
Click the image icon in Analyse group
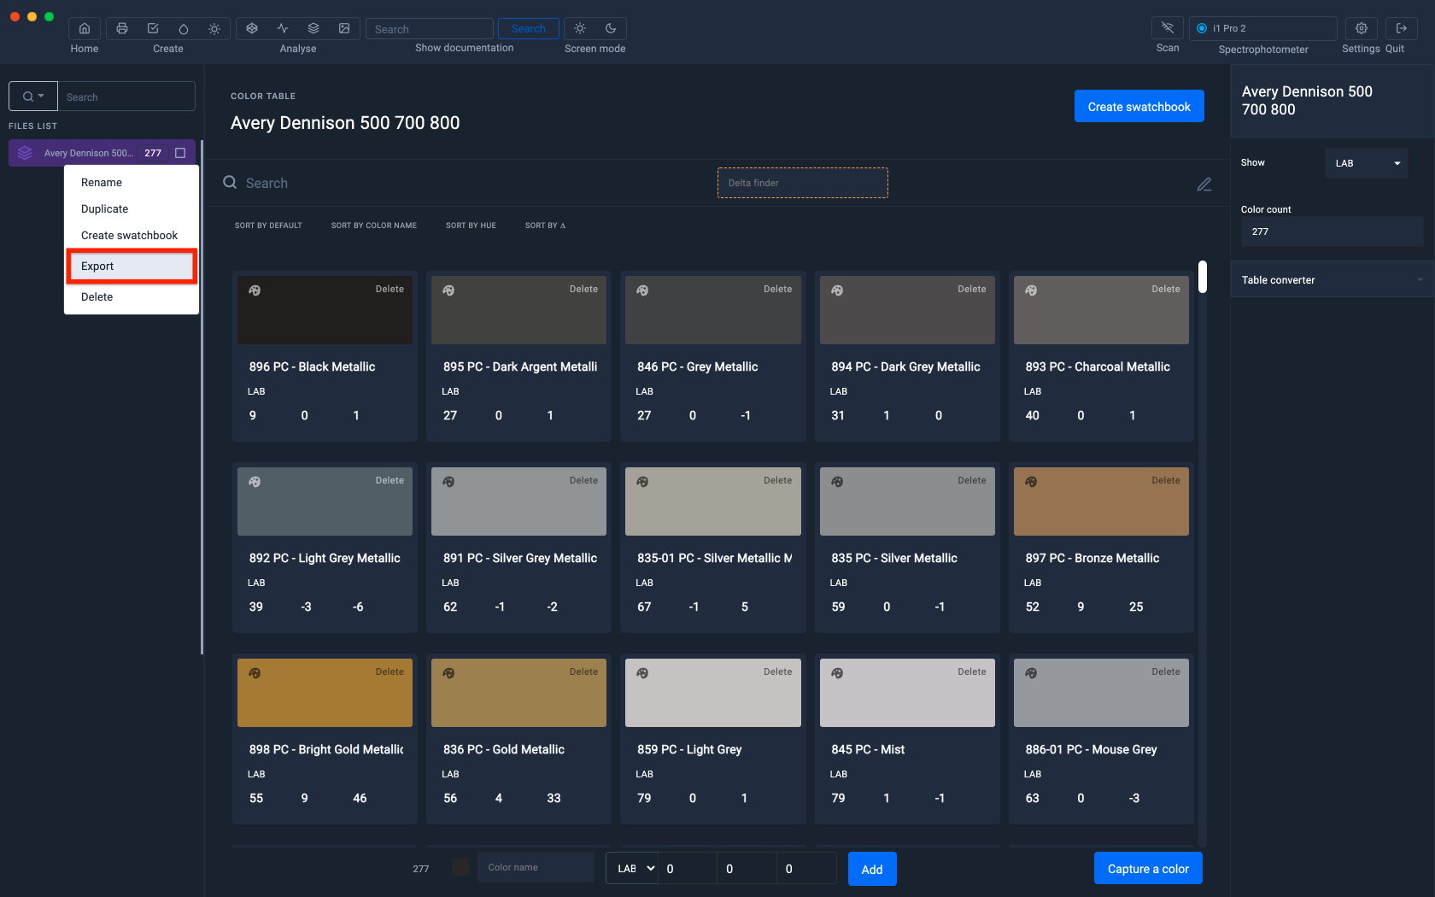[x=344, y=28]
